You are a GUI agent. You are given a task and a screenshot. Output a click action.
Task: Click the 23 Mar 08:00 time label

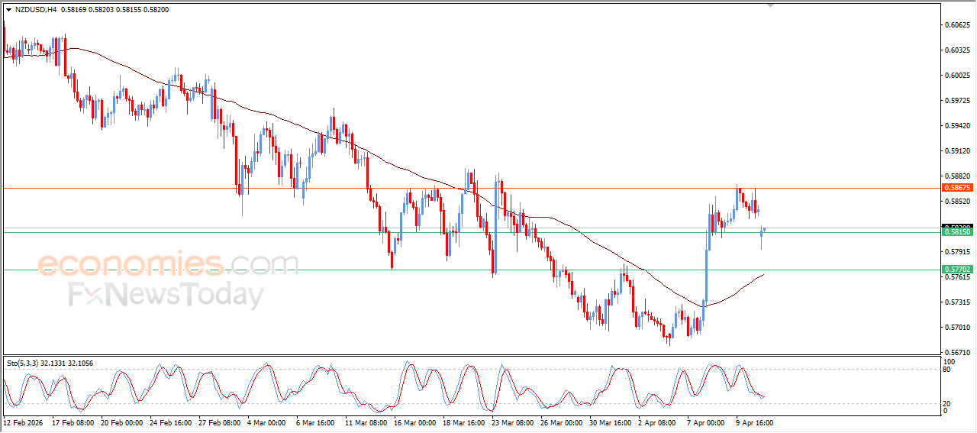point(511,422)
